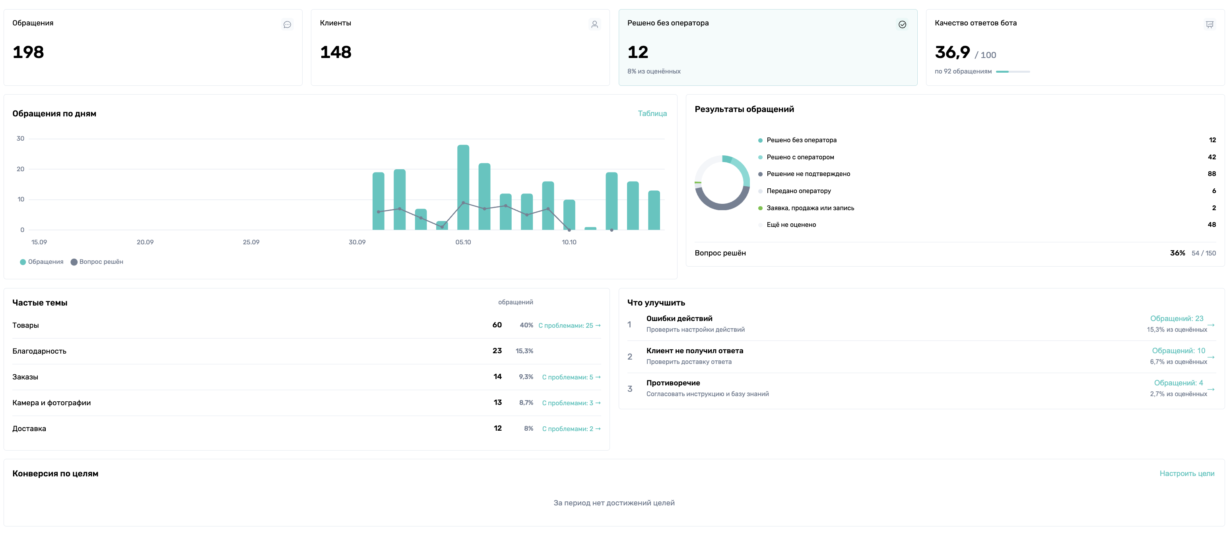
Task: Click legend row Ещё не оценено
Action: pyautogui.click(x=987, y=224)
